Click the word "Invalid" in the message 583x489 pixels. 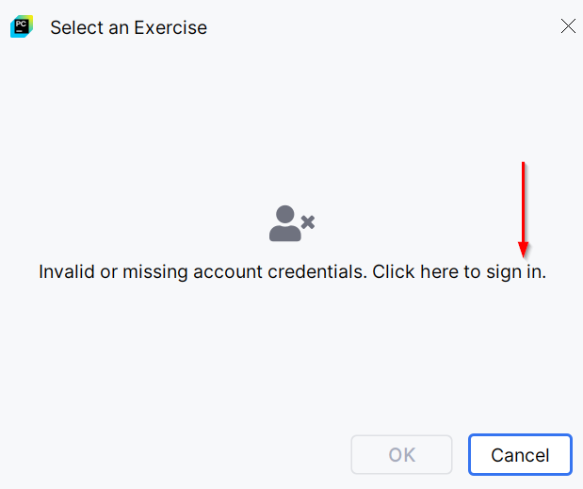66,272
